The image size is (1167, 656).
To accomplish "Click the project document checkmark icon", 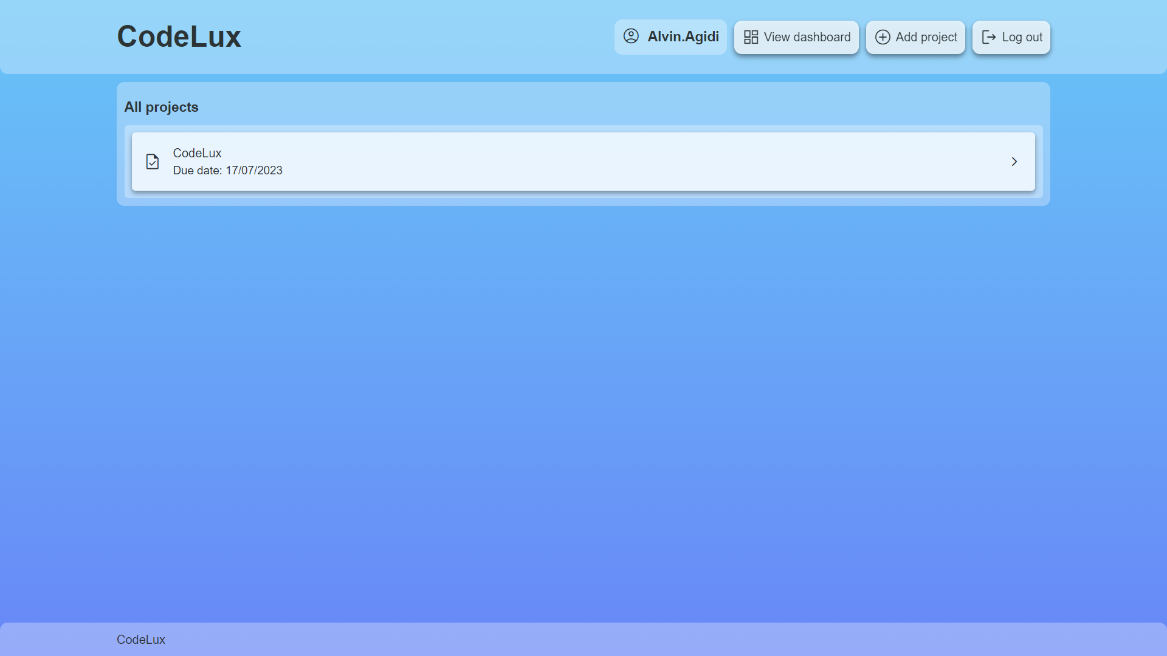I will pyautogui.click(x=153, y=162).
